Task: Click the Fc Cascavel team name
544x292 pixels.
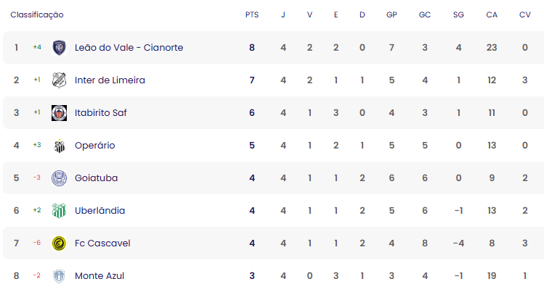Action: [x=102, y=243]
